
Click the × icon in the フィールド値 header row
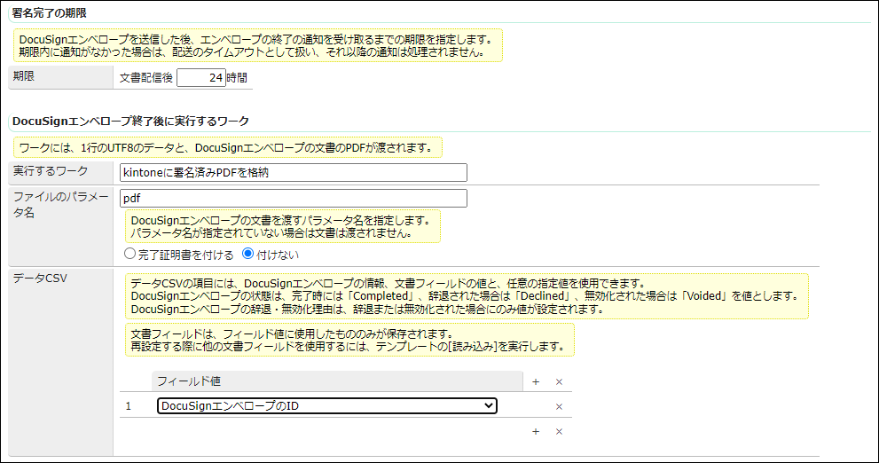559,381
